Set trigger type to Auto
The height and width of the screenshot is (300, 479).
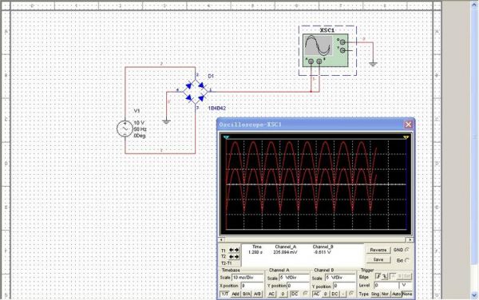[x=397, y=294]
